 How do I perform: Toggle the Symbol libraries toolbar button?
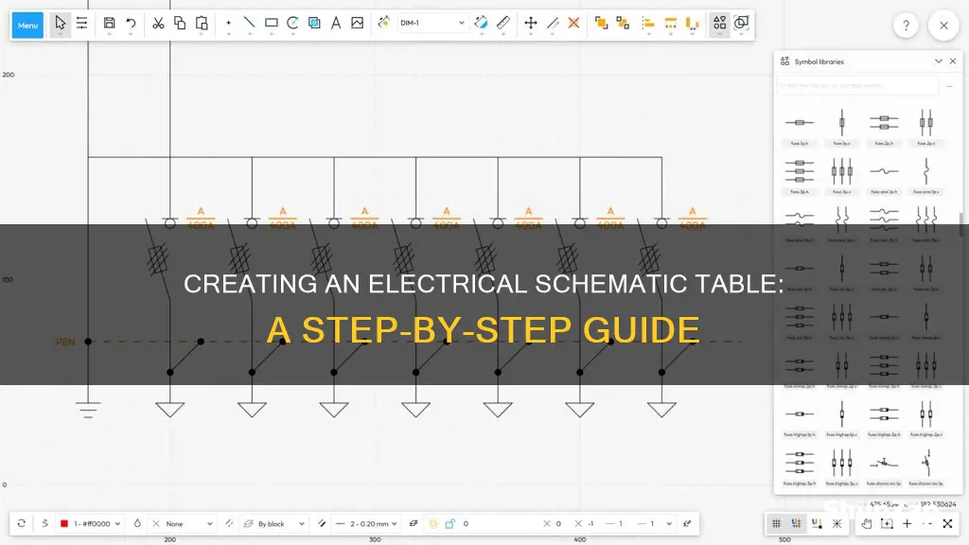(719, 24)
